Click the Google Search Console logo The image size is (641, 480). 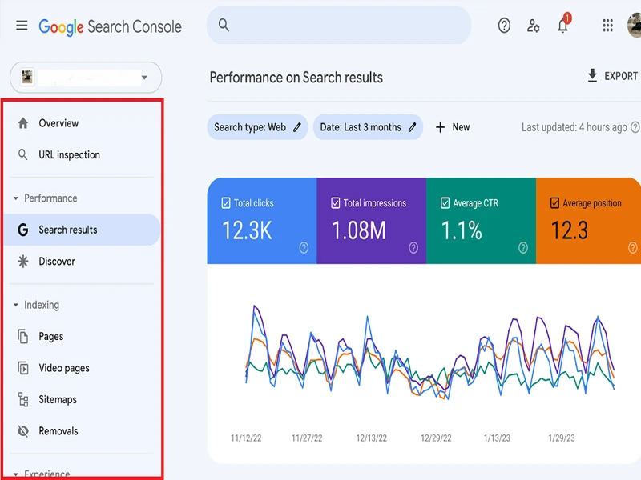click(x=110, y=27)
